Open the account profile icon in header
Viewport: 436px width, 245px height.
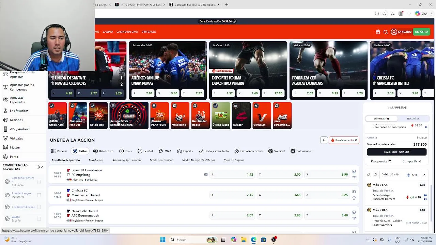394,32
